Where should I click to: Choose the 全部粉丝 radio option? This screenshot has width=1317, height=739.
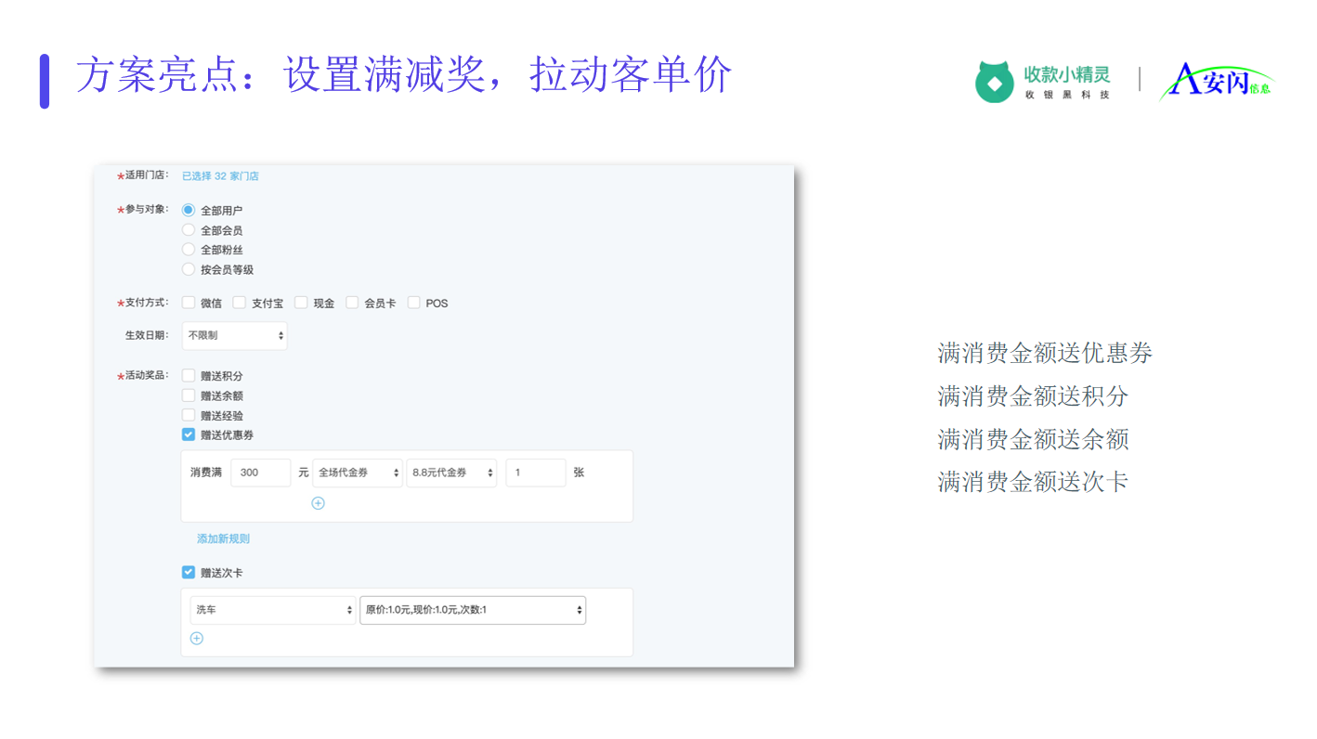(189, 249)
